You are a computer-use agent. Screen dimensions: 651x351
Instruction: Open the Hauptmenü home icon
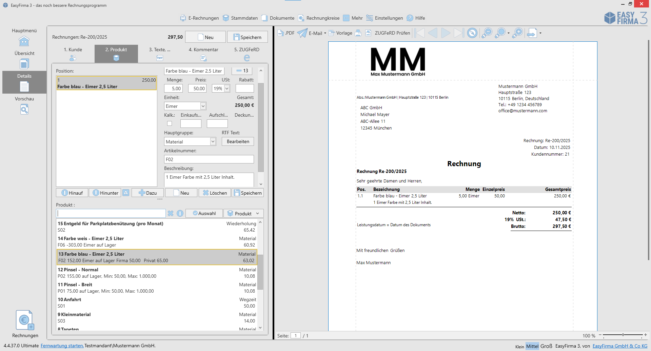pyautogui.click(x=24, y=41)
